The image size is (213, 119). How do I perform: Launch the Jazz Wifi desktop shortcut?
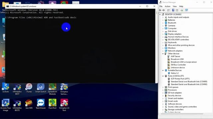click(x=29, y=104)
